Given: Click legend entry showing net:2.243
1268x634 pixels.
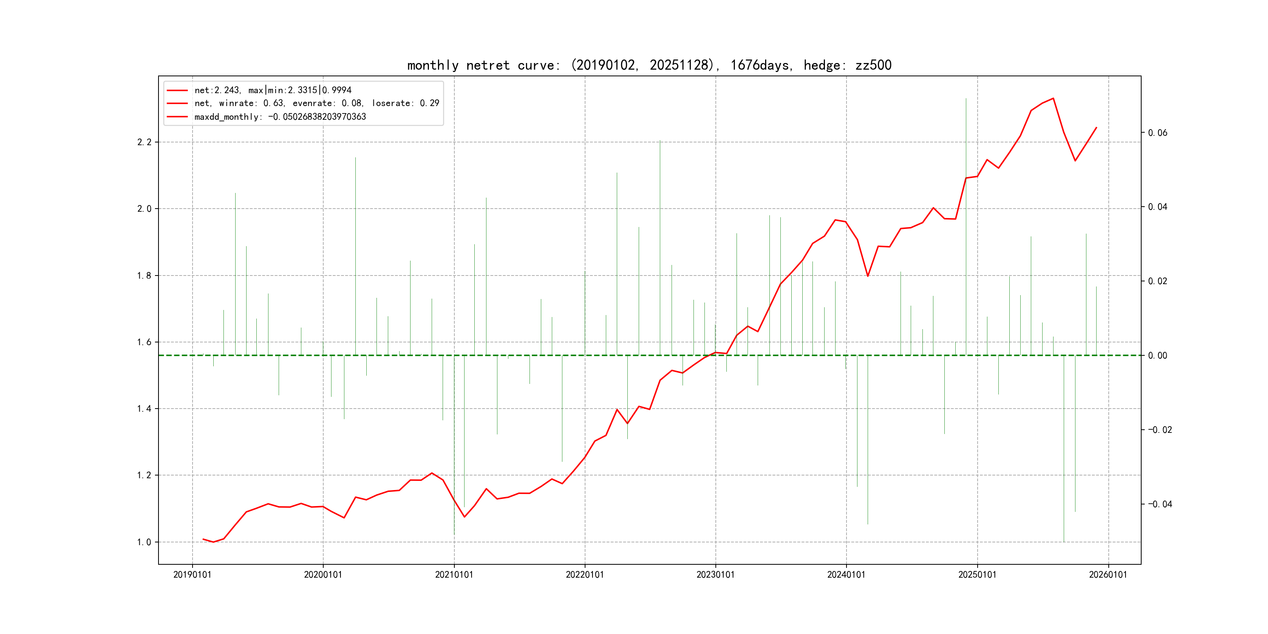Looking at the screenshot, I should [x=273, y=90].
